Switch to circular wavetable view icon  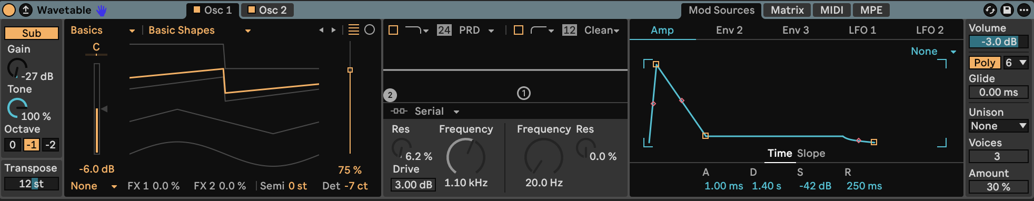click(x=370, y=30)
